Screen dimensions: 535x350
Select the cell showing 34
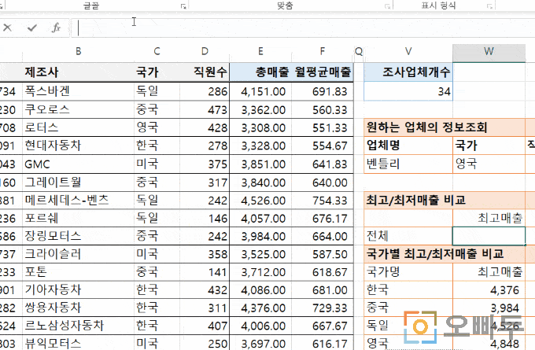tap(408, 91)
